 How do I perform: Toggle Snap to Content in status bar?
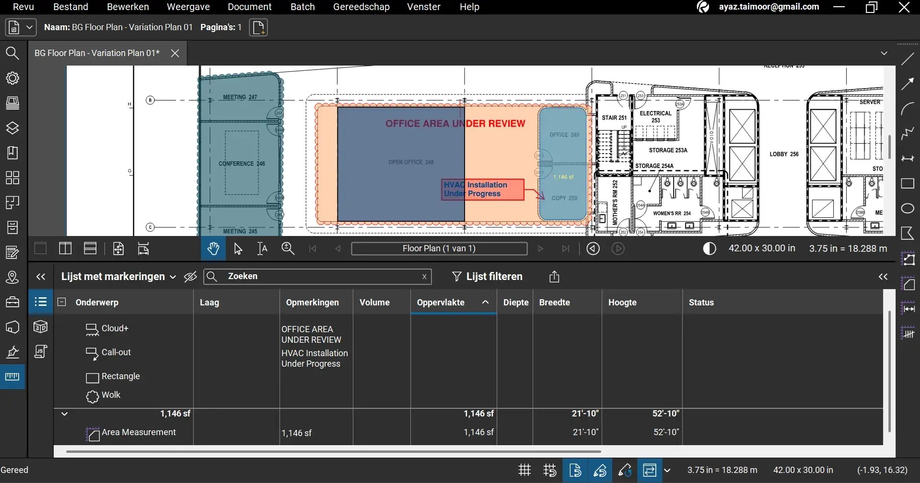pos(575,470)
